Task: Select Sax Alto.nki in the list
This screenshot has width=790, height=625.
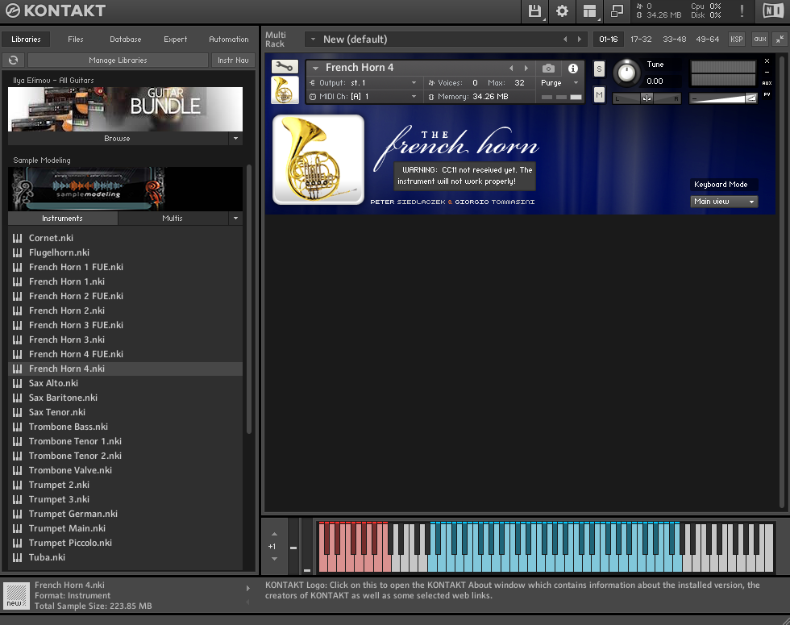Action: [x=126, y=383]
